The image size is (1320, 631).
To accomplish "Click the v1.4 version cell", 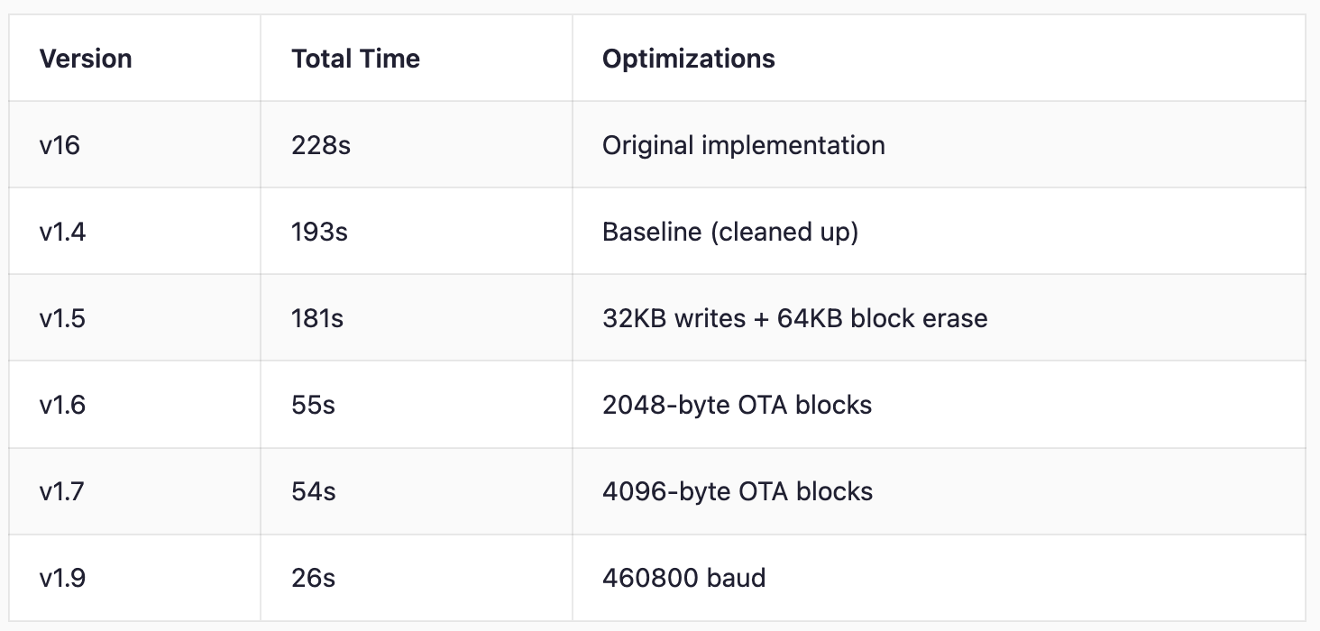I will 62,232.
